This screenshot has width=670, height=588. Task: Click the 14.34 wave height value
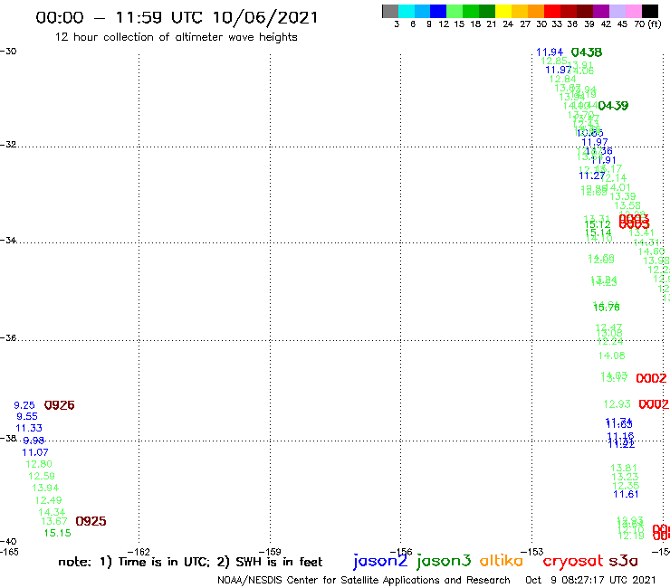(x=52, y=512)
